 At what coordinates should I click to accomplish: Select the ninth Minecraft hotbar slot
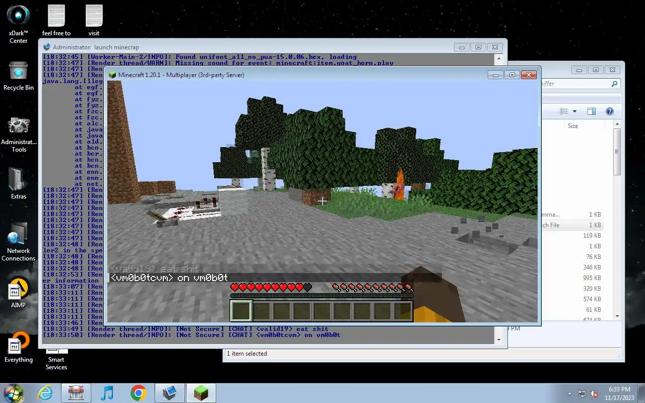tap(402, 311)
